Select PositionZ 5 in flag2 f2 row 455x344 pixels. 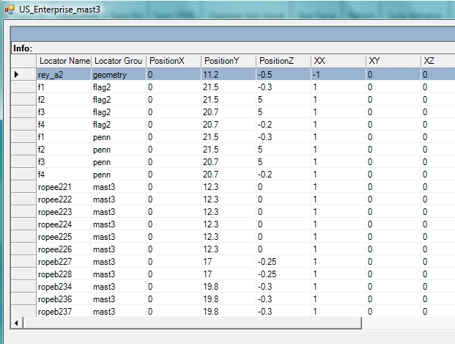click(284, 100)
